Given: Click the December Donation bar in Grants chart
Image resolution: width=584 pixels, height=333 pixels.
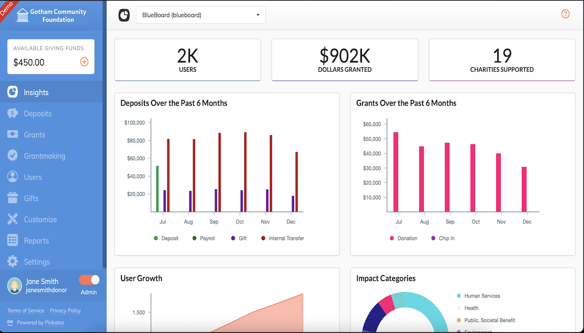Looking at the screenshot, I should (524, 189).
